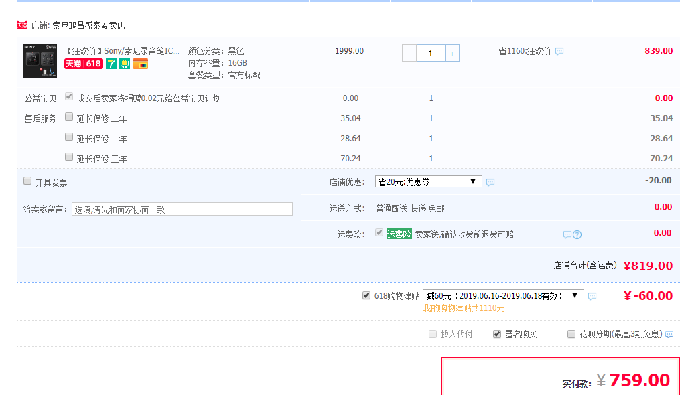Enable 花呗分期 installment checkbox
This screenshot has height=395, width=684.
coord(571,334)
